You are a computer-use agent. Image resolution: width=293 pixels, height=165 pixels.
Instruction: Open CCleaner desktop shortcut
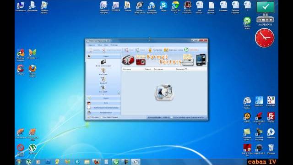pos(21,70)
